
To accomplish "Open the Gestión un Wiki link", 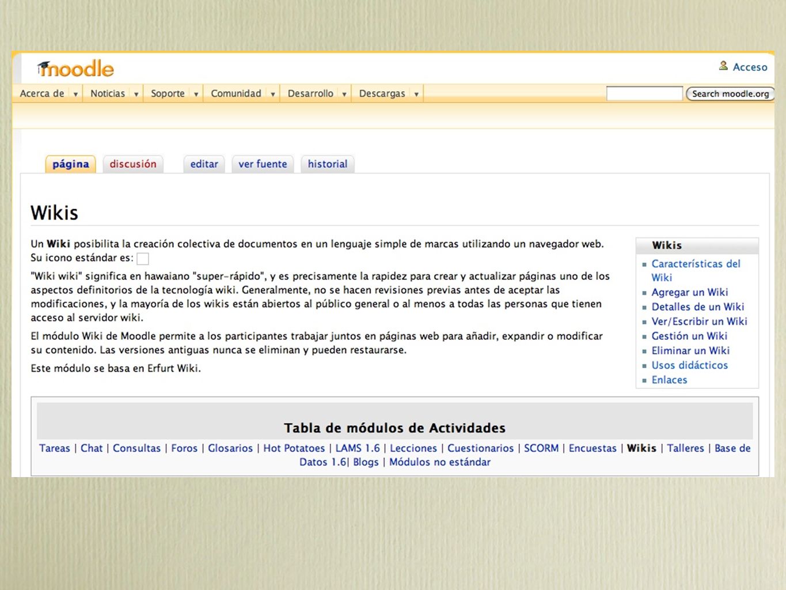I will 689,336.
